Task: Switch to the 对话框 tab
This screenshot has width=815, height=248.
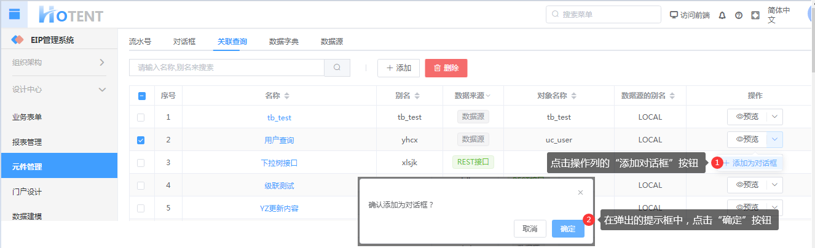Action: (184, 42)
